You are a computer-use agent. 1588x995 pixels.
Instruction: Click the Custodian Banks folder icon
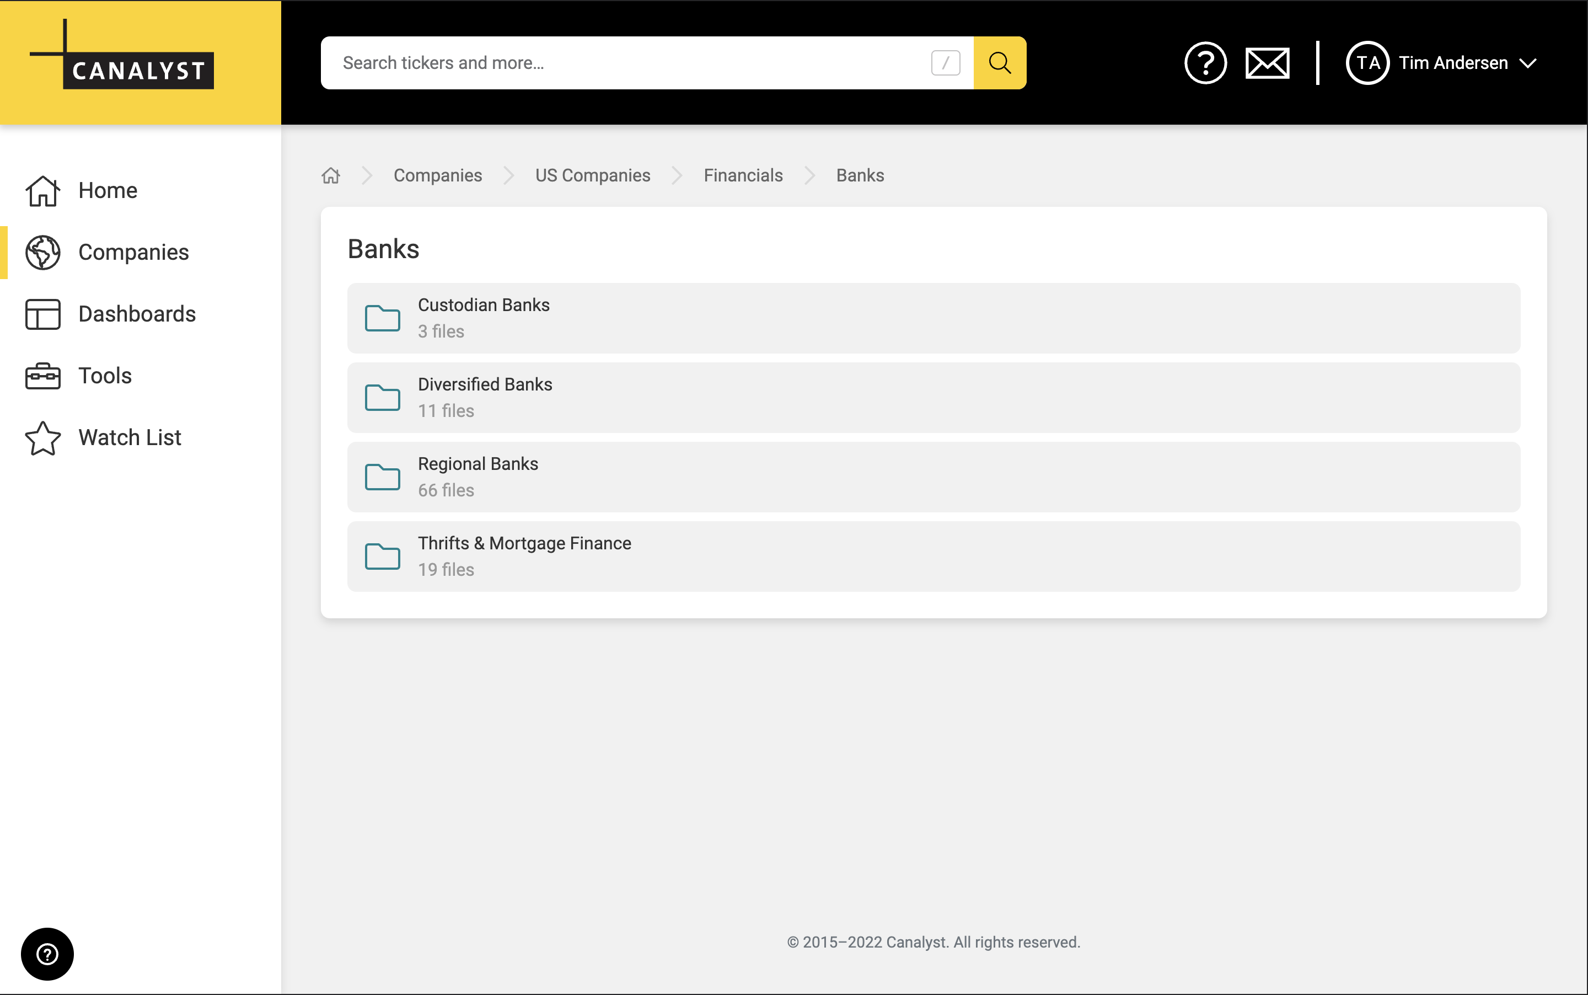point(382,318)
